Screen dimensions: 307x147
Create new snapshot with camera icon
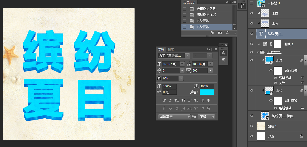pos(220,33)
